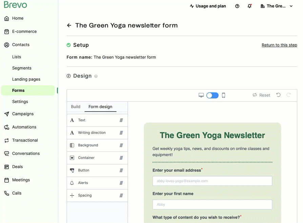The image size is (303, 223).
Task: Click the redo arrow icon
Action: tap(289, 95)
